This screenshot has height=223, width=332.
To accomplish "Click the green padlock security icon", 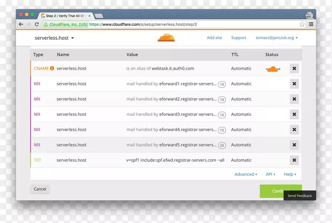I will pos(46,24).
